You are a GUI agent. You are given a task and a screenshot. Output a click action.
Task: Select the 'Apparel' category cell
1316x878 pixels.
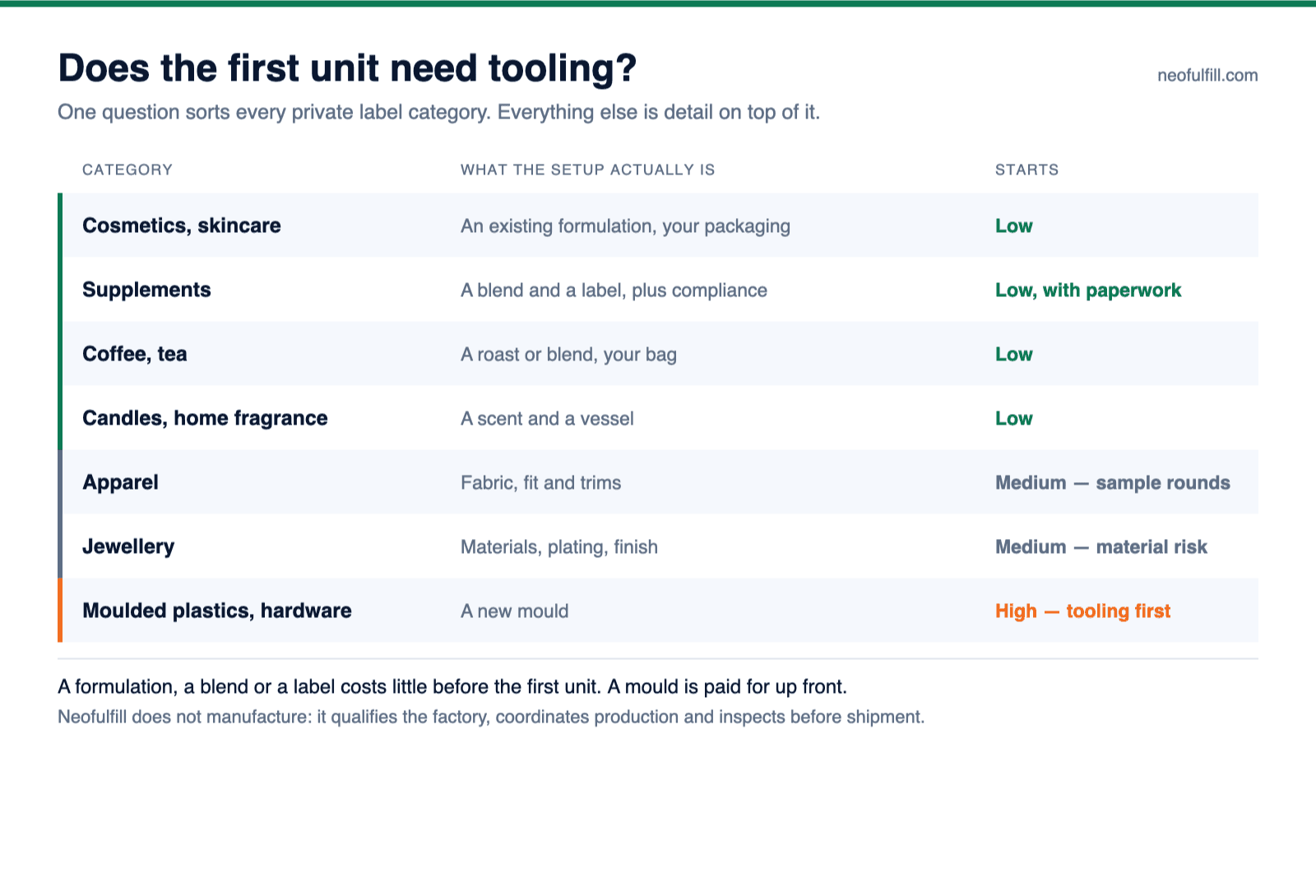click(x=120, y=482)
